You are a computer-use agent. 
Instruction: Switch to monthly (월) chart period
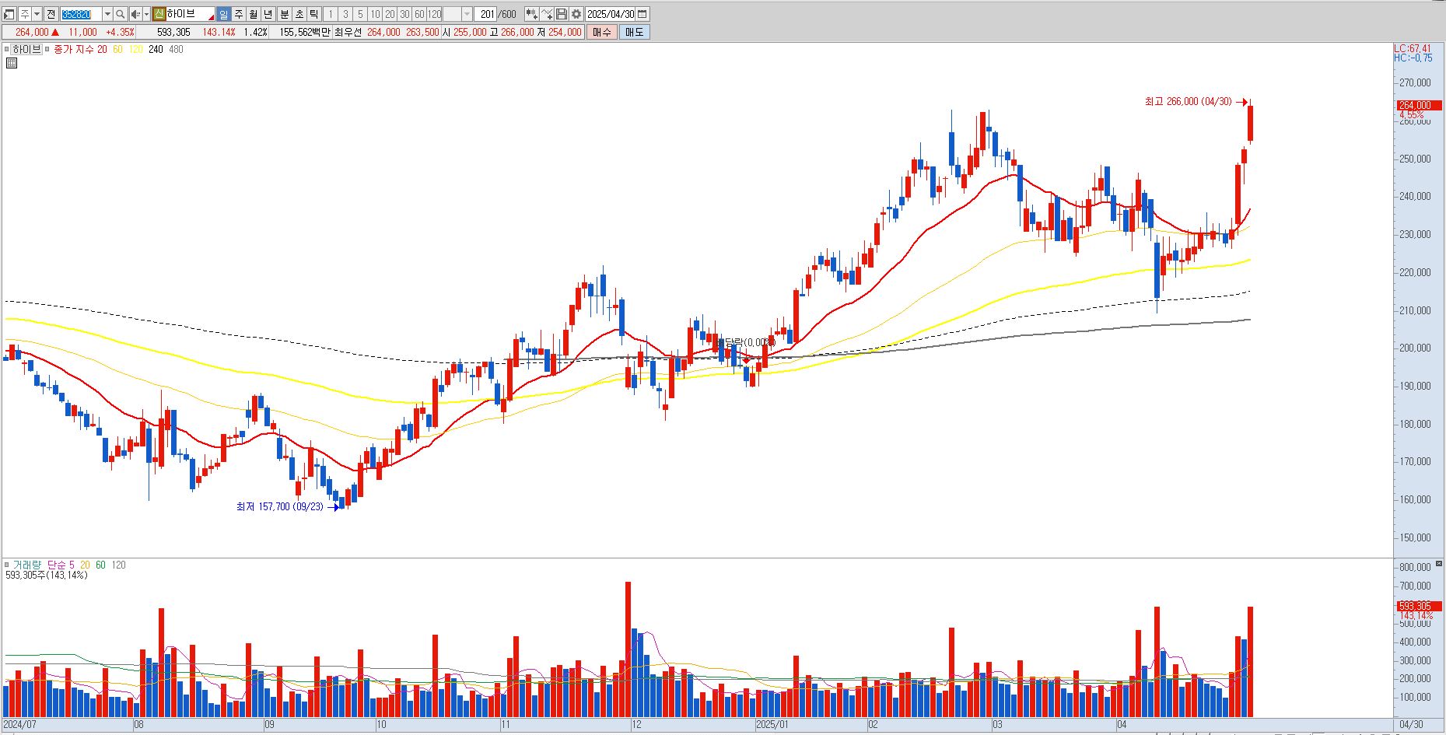click(254, 14)
